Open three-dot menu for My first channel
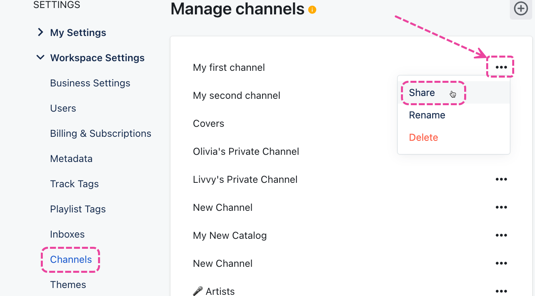The width and height of the screenshot is (535, 296). [501, 67]
